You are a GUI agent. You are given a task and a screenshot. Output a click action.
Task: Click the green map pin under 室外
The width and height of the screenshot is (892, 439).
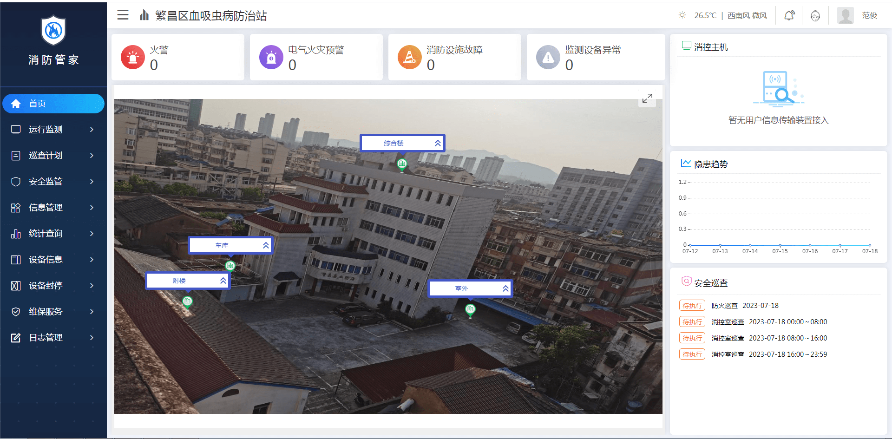[x=470, y=310]
